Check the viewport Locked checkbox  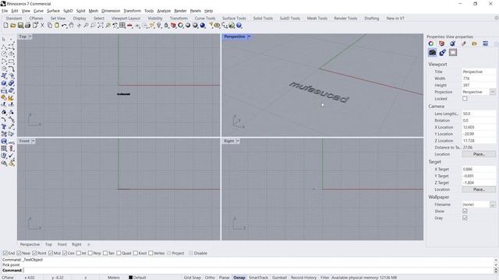[465, 99]
